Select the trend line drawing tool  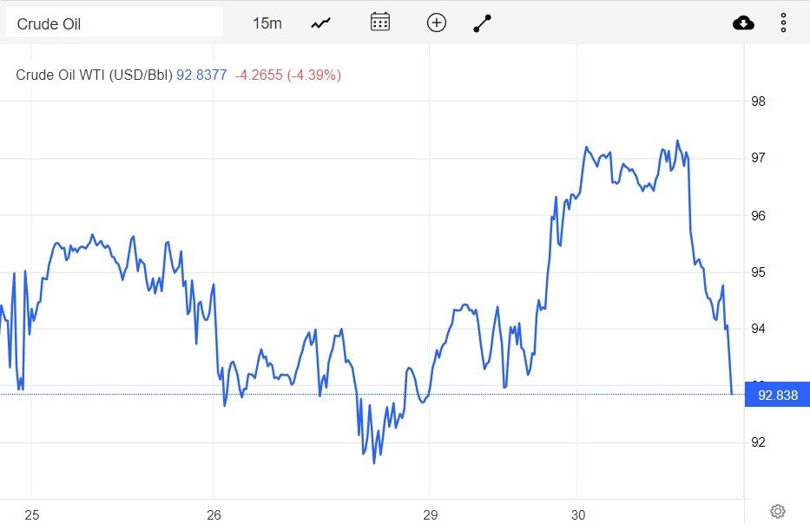pos(483,23)
